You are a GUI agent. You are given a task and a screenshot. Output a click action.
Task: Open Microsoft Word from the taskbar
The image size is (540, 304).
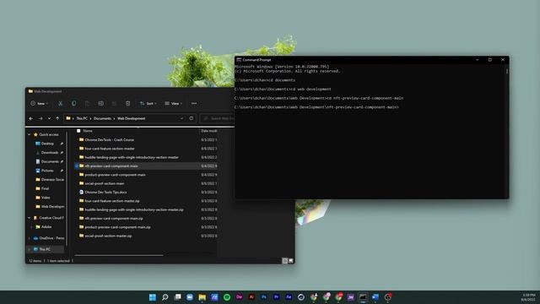tap(375, 297)
